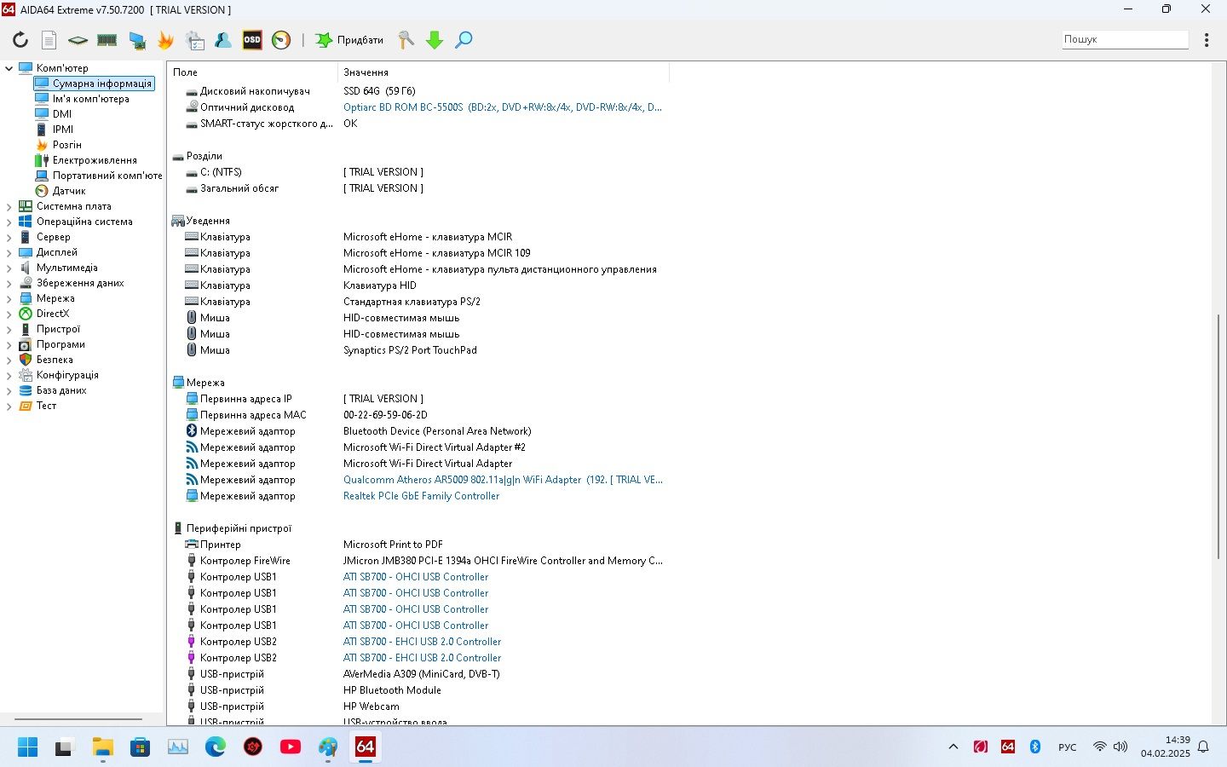Click the green download arrow icon
The width and height of the screenshot is (1227, 767).
pyautogui.click(x=435, y=40)
